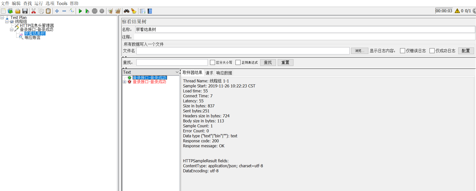Switch to the 取样器结果 tab
The height and width of the screenshot is (191, 476).
192,72
